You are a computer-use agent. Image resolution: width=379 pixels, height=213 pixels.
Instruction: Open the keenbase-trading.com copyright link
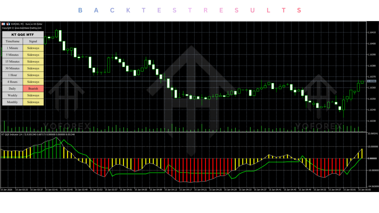(21, 28)
